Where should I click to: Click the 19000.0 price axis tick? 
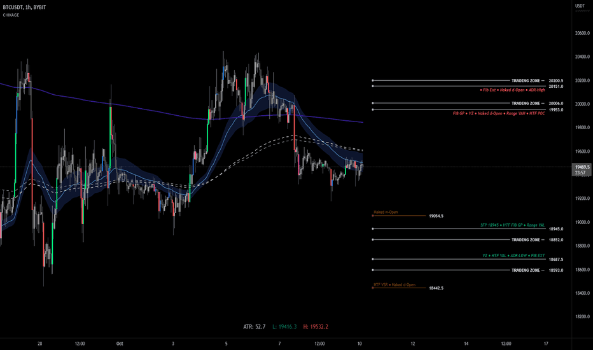[582, 223]
